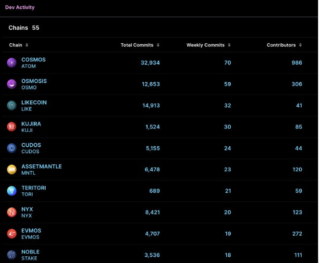319x263 pixels.
Task: Click Kujira weekly commits value 30
Action: click(x=227, y=127)
